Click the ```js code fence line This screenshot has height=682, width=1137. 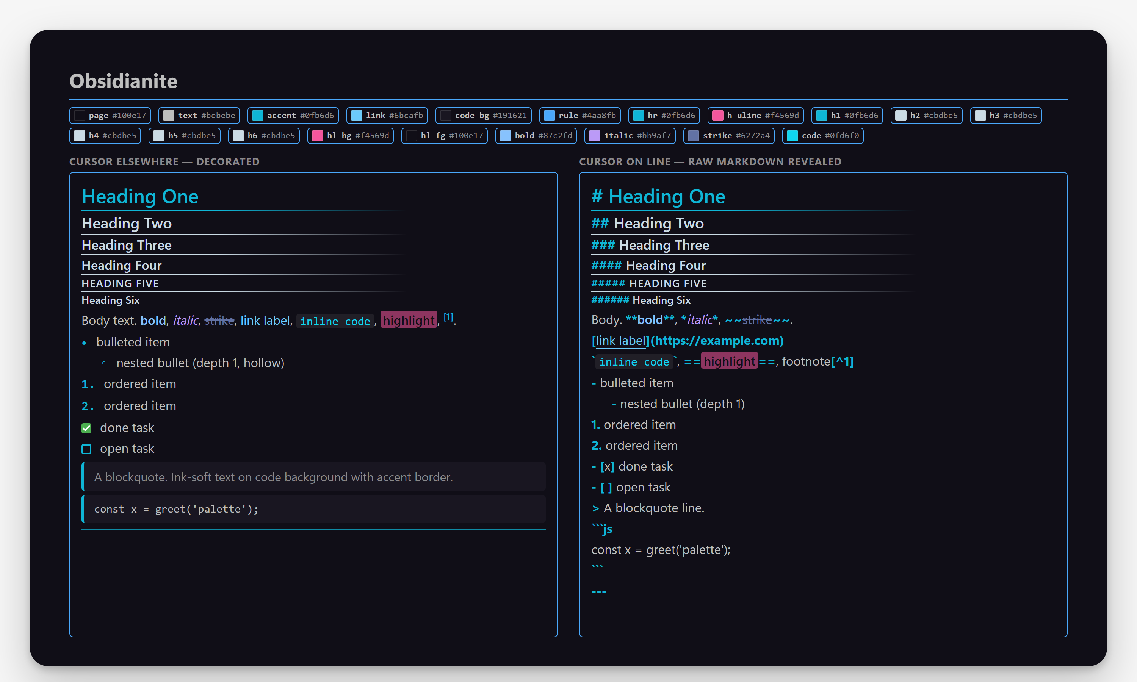point(602,529)
